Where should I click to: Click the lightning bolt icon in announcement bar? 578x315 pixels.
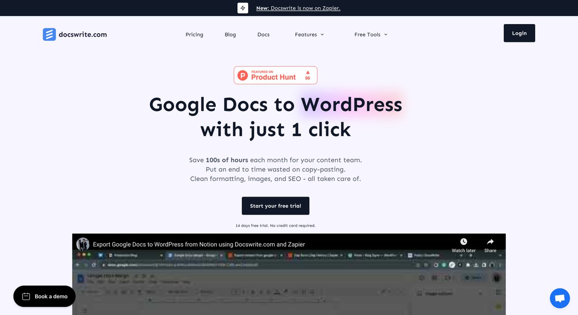(x=243, y=8)
